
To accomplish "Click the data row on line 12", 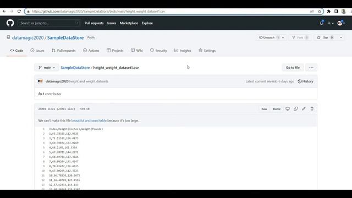I will 65,180.
